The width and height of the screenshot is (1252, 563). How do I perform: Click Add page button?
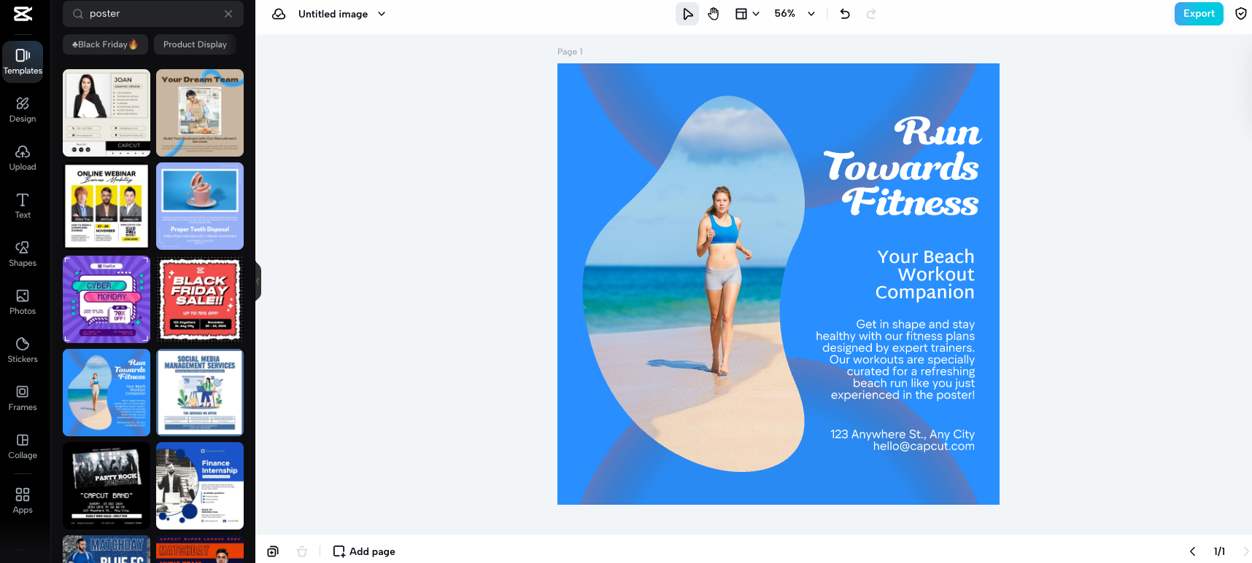click(x=364, y=551)
